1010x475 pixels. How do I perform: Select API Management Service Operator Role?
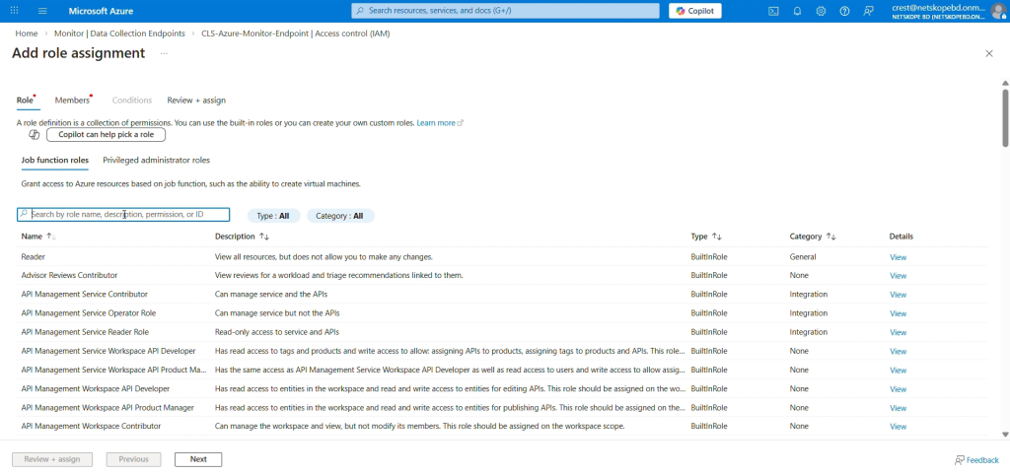tap(502, 312)
